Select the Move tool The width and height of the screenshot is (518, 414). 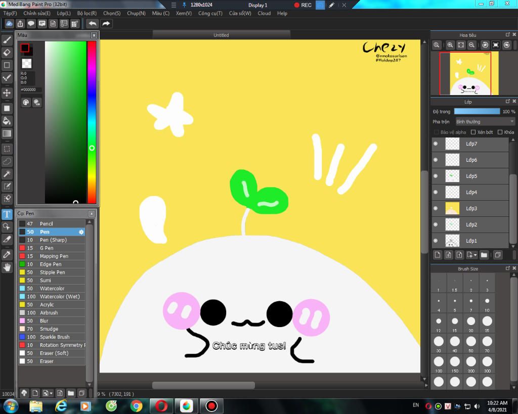[7, 93]
